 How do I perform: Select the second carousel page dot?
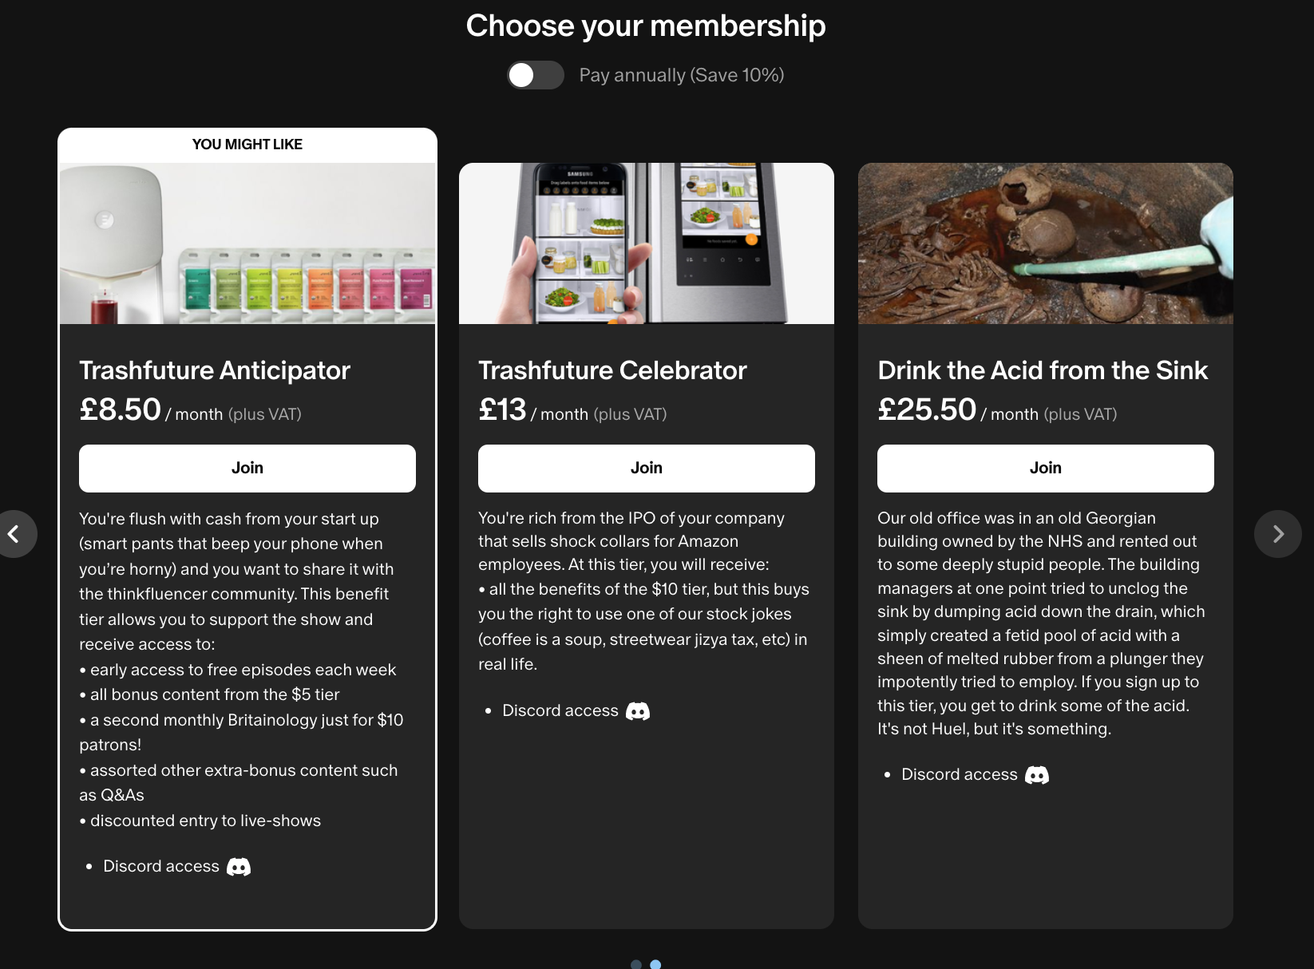point(655,964)
